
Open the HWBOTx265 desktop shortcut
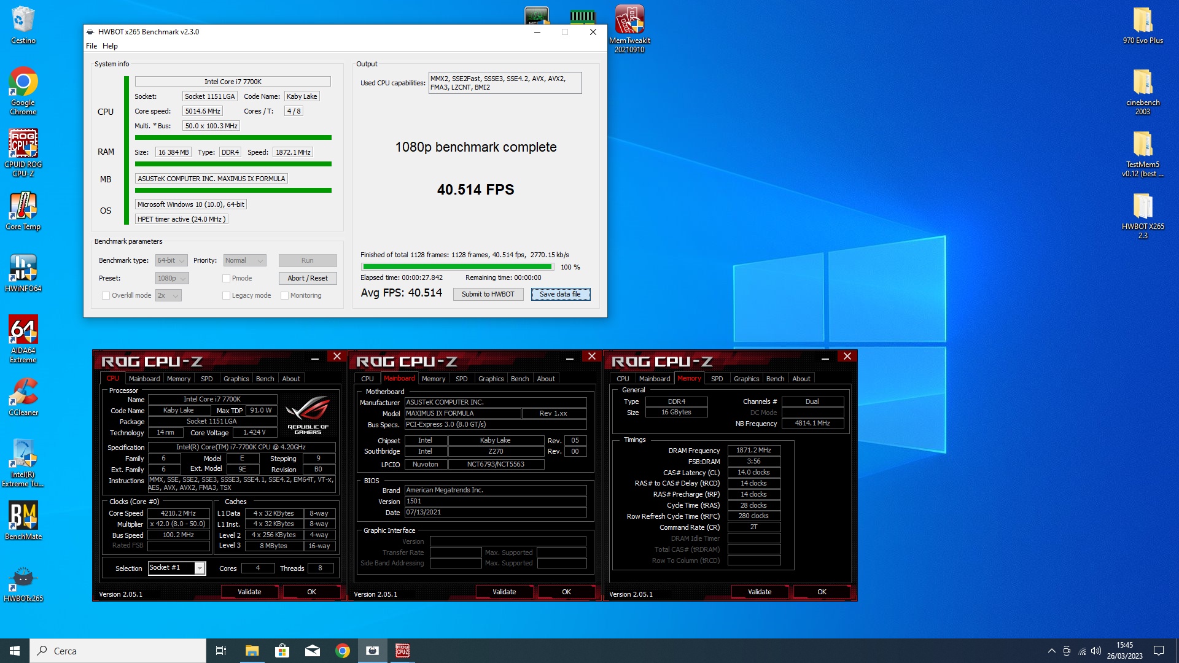[23, 583]
